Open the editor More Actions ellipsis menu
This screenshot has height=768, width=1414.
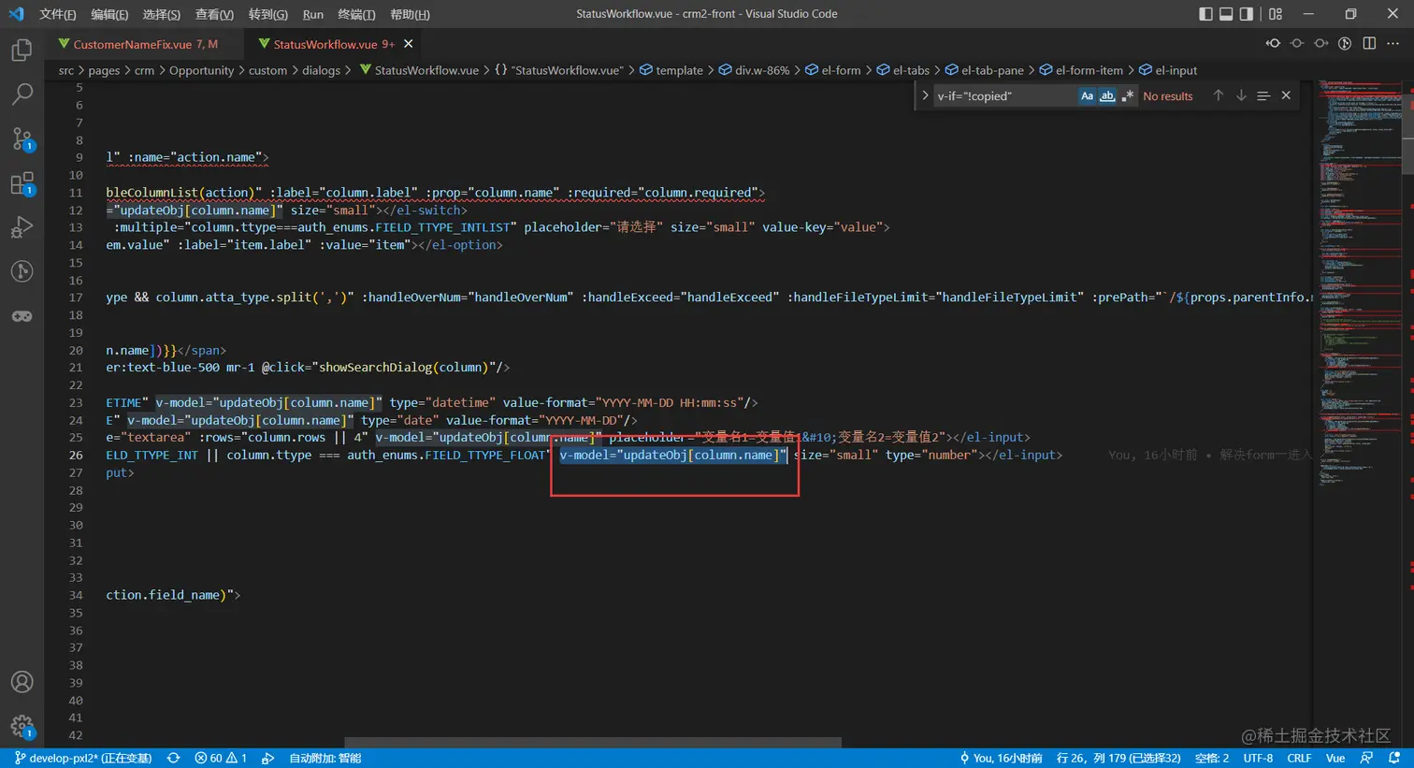click(x=1393, y=44)
